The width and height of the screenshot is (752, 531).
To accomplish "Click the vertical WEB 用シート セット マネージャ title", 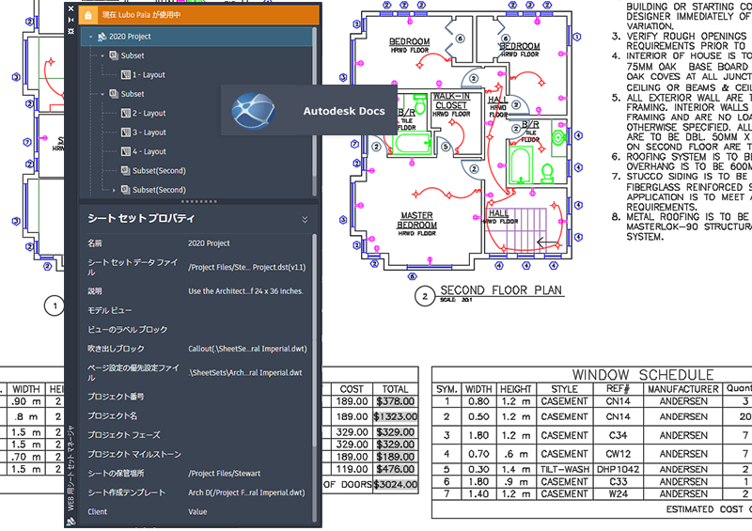I will tap(71, 468).
